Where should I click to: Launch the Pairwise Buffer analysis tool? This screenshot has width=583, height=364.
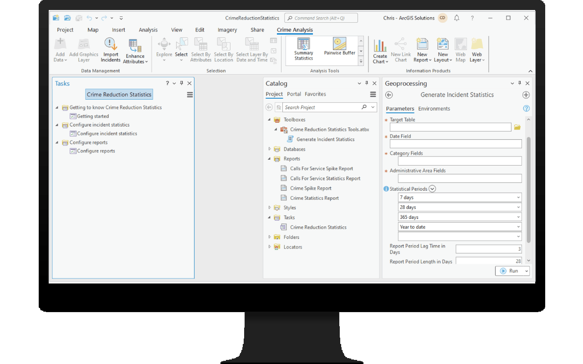339,46
